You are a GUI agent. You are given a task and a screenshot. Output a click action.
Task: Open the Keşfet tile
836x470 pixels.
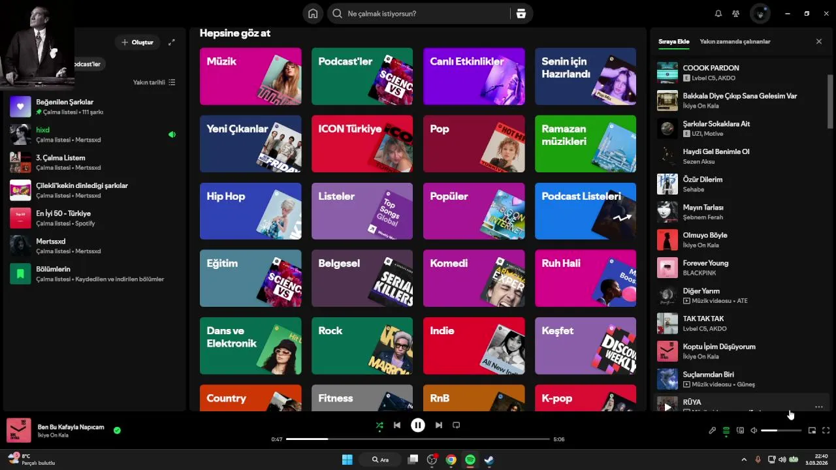585,346
